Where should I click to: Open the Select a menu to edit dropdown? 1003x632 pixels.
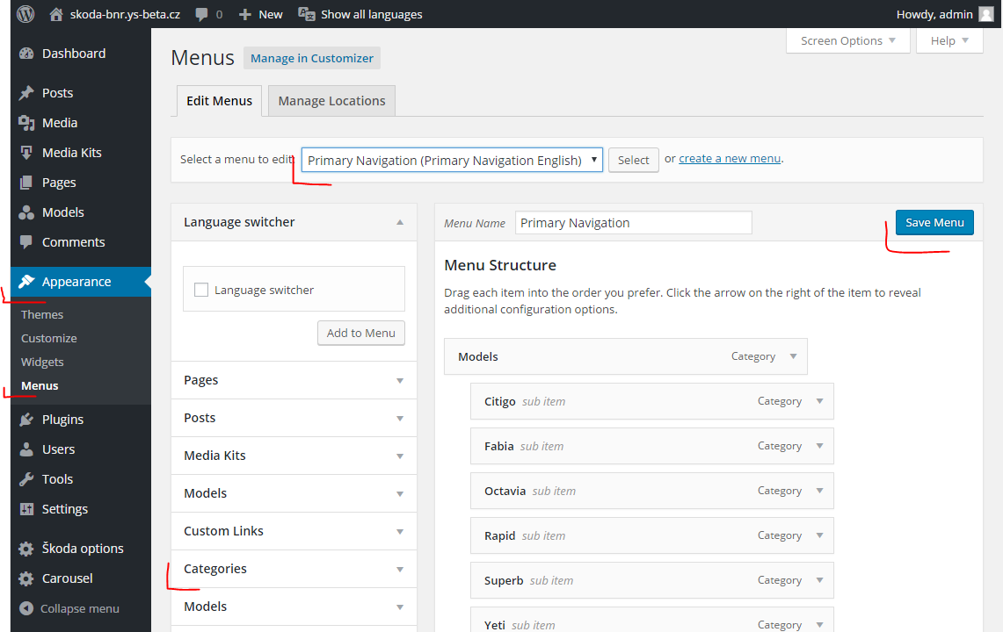pyautogui.click(x=452, y=160)
